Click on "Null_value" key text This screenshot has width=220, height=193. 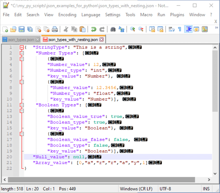(50, 157)
